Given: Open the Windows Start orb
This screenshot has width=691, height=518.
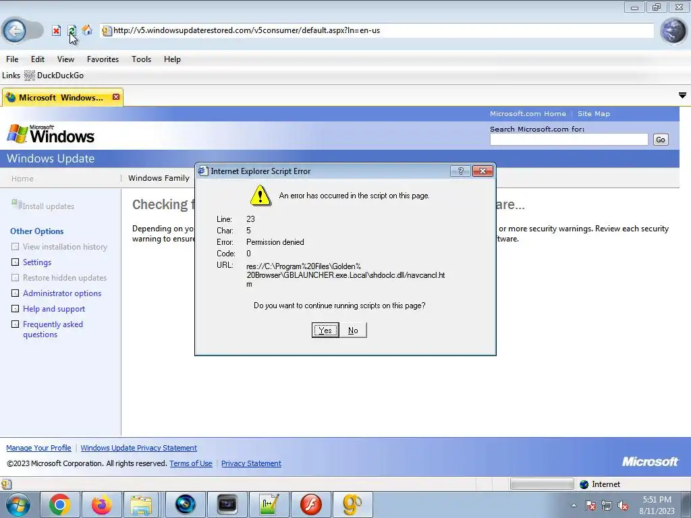Looking at the screenshot, I should 18,505.
